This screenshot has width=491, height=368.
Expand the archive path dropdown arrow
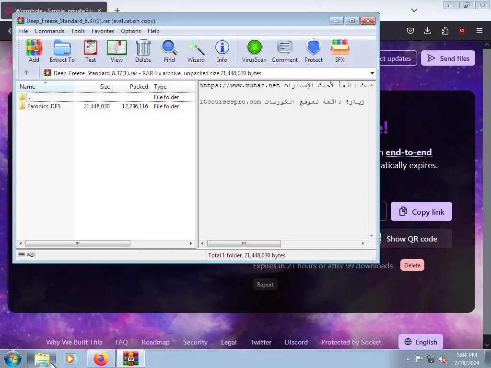click(x=372, y=73)
